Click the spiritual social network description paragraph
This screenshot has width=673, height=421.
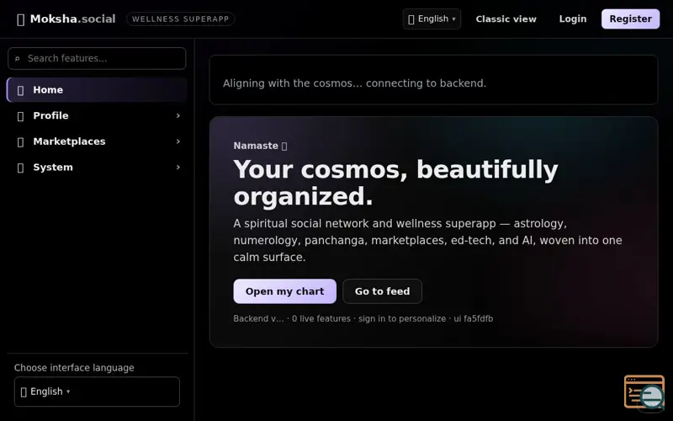point(427,240)
